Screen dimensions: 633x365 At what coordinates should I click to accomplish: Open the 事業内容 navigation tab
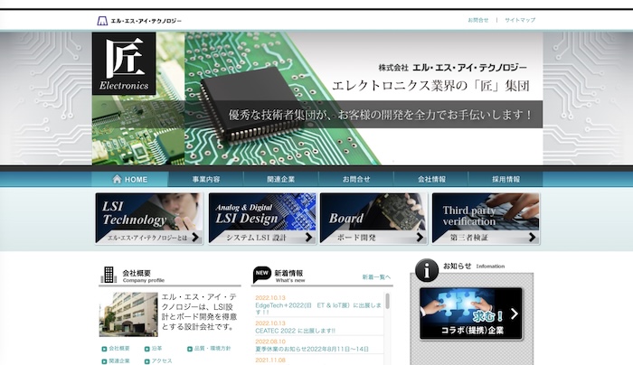[x=206, y=179]
